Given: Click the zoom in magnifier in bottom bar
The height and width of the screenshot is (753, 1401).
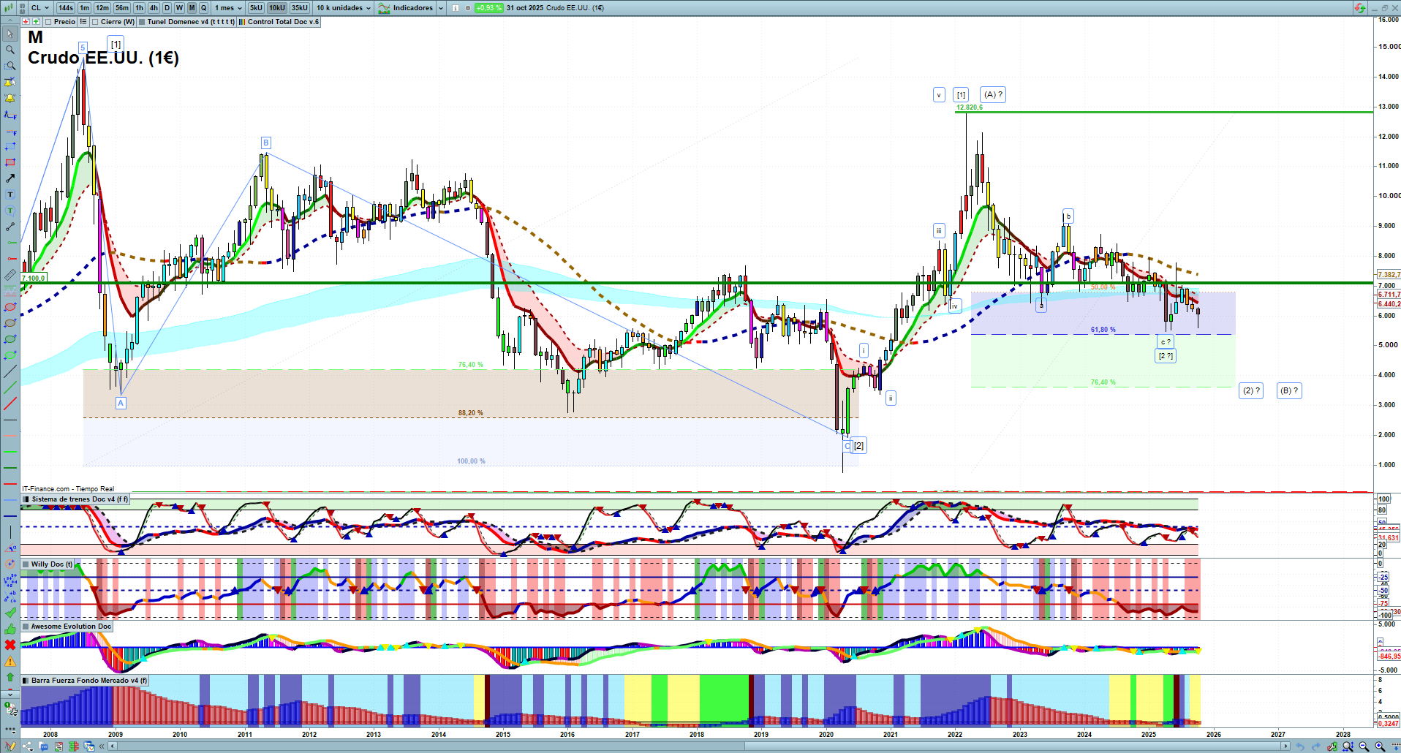Looking at the screenshot, I should point(1380,746).
